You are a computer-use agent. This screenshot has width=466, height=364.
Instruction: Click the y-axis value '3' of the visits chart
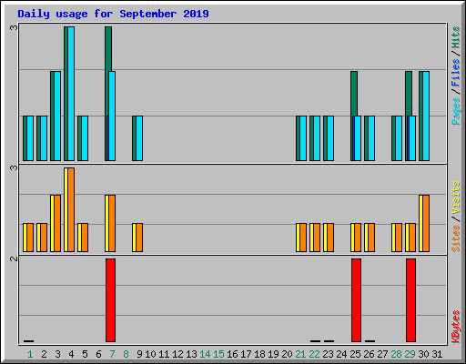coord(14,167)
